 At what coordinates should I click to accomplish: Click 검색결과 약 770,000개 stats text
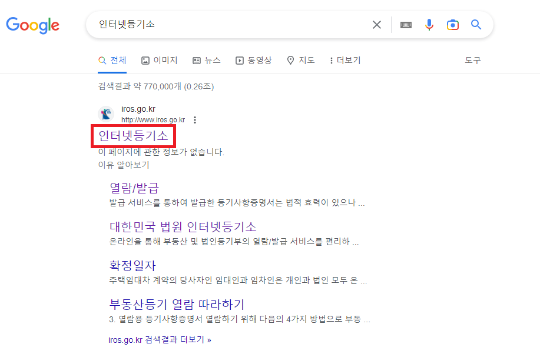coord(156,86)
